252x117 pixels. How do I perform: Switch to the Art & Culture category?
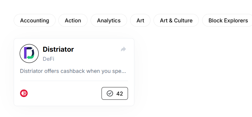(176, 20)
